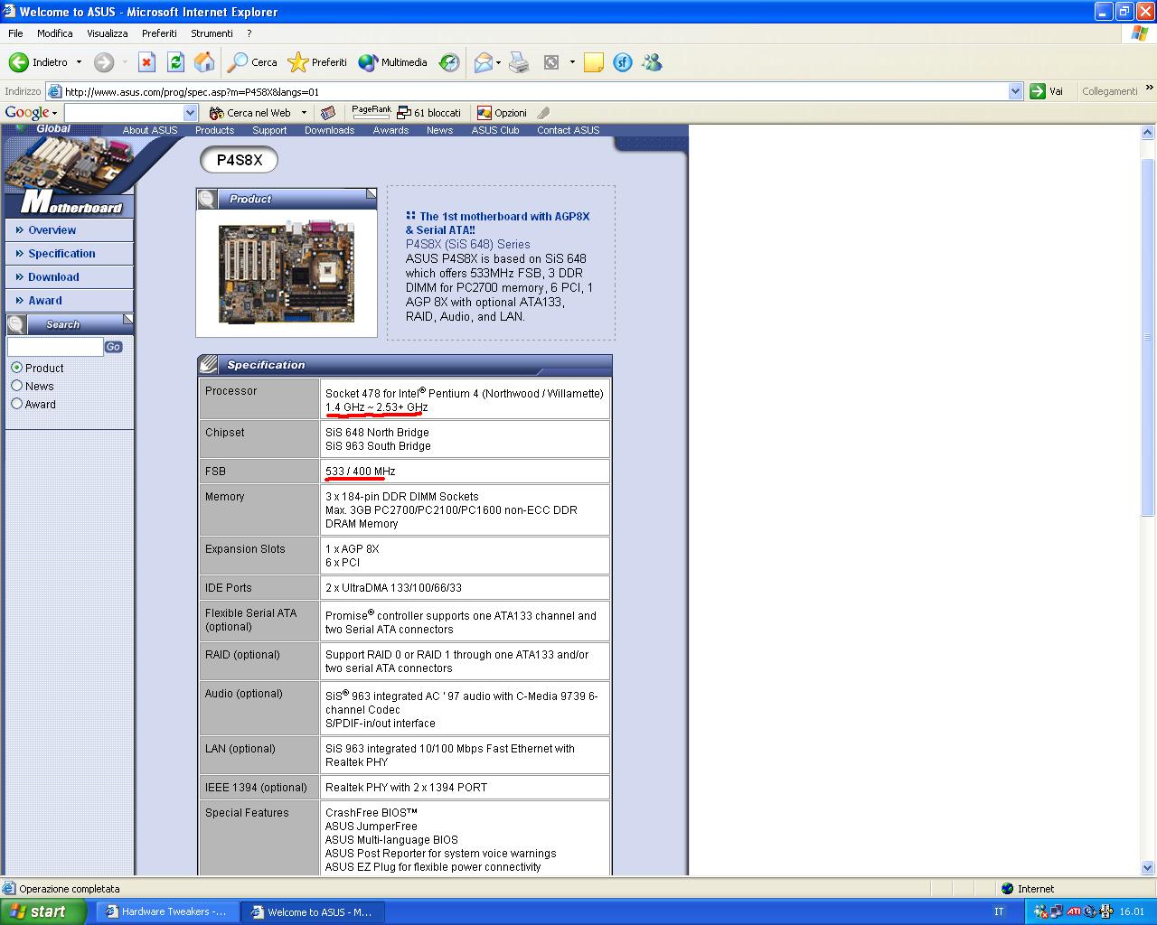The height and width of the screenshot is (925, 1157).
Task: Click ATI tray icon
Action: [x=1075, y=911]
